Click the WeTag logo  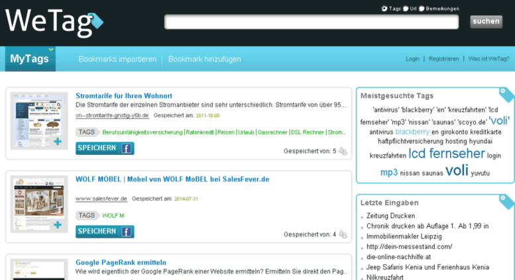pos(54,23)
